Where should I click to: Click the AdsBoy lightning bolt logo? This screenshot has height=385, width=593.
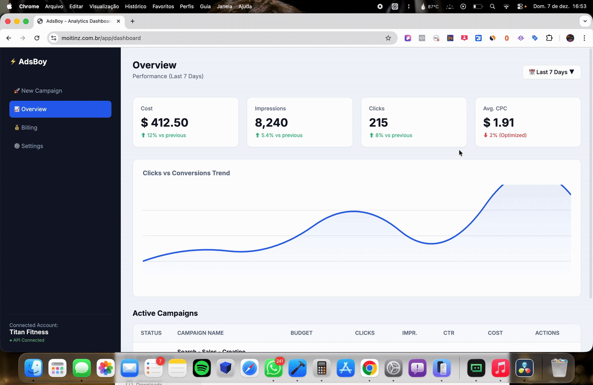[x=13, y=61]
